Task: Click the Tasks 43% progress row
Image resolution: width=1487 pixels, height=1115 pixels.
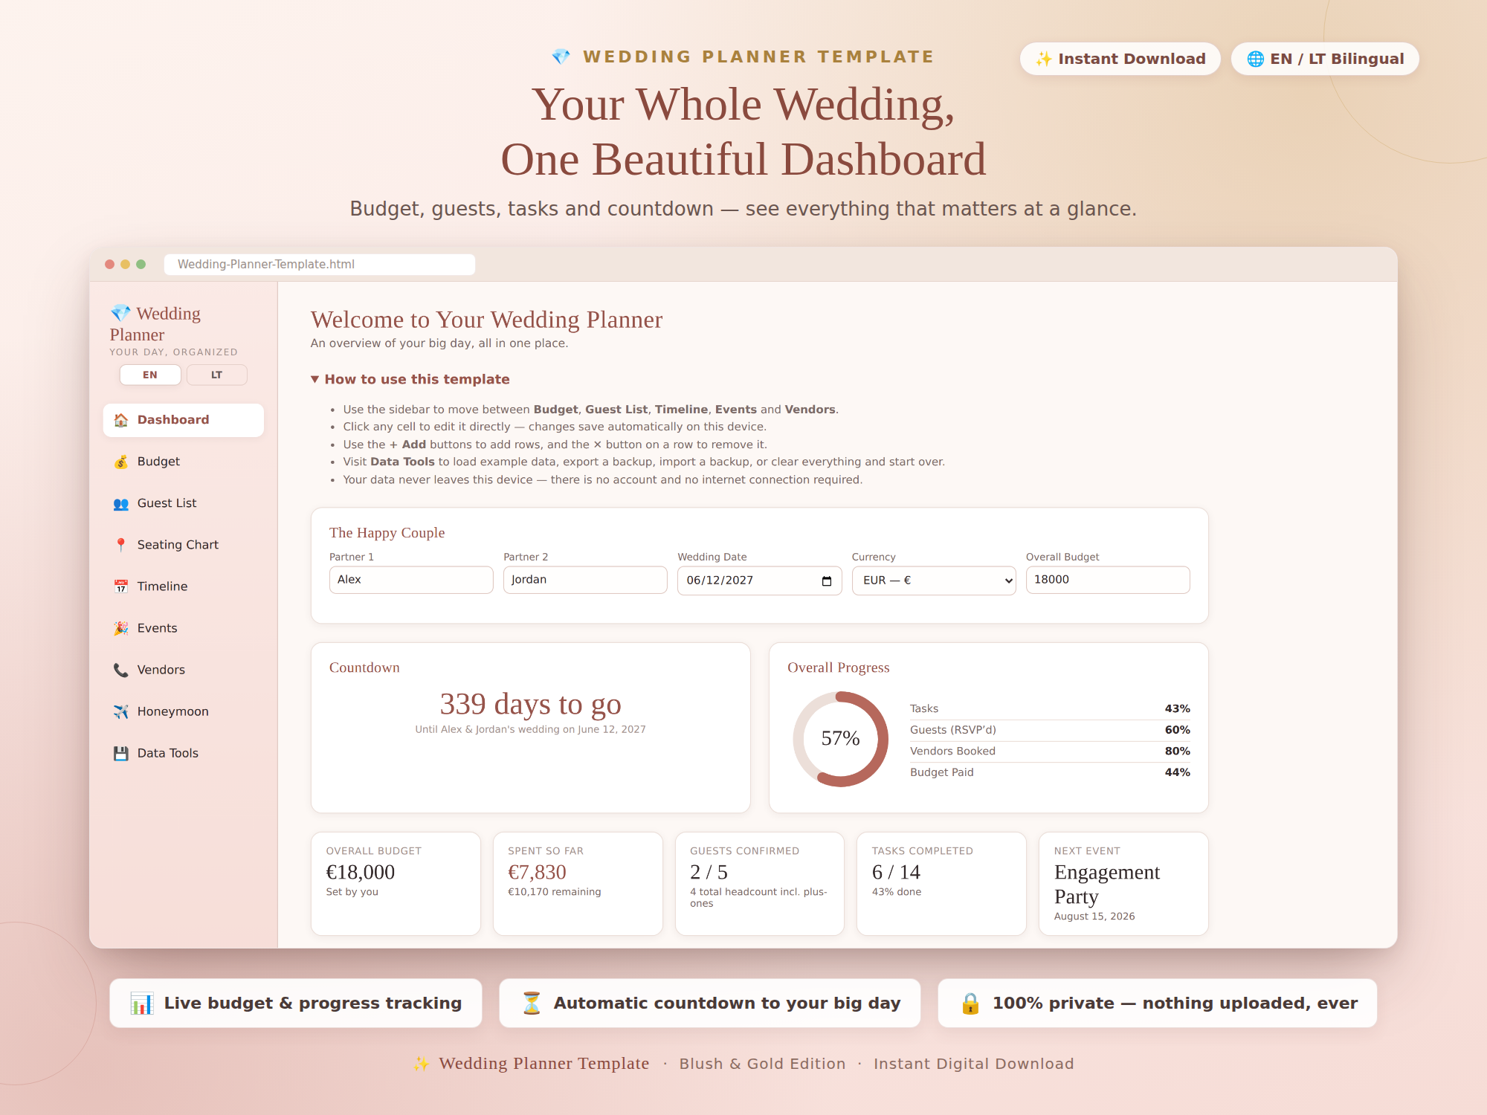Action: point(1050,709)
